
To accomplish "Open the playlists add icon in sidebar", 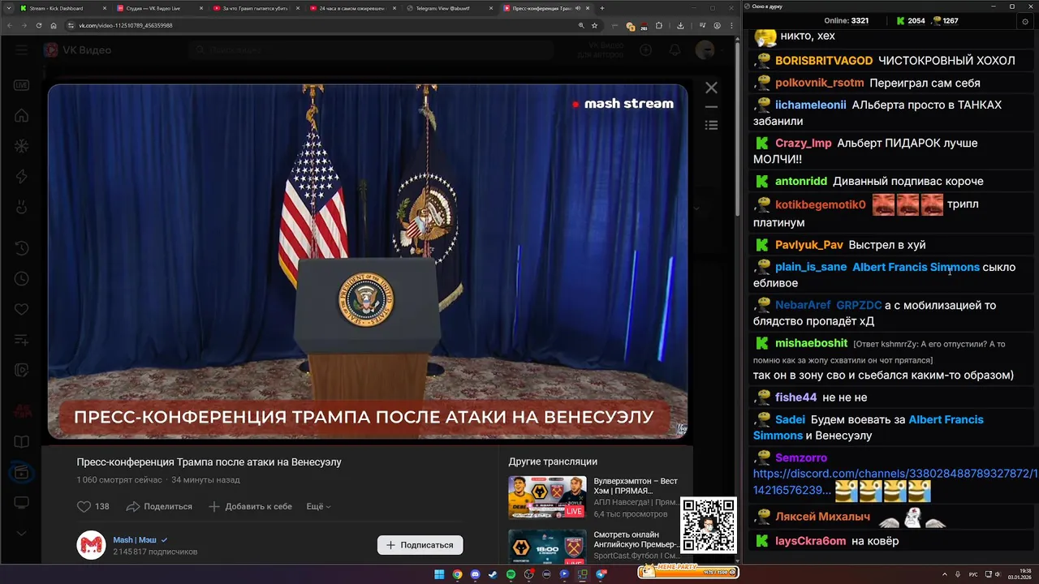I will [21, 340].
